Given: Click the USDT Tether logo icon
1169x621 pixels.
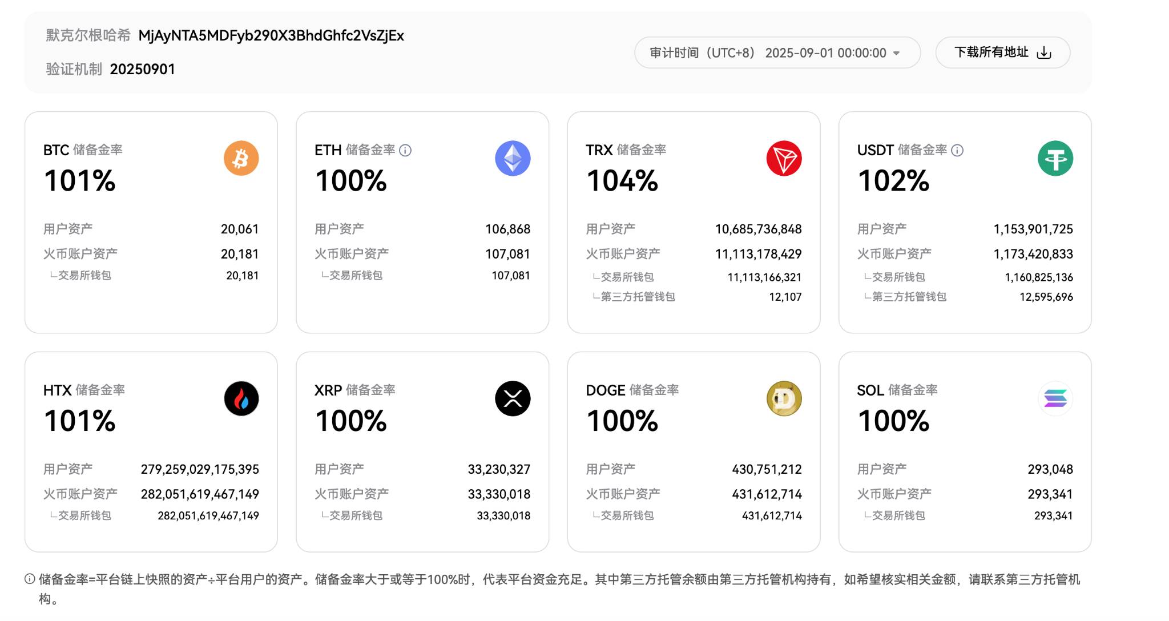Looking at the screenshot, I should [1057, 158].
